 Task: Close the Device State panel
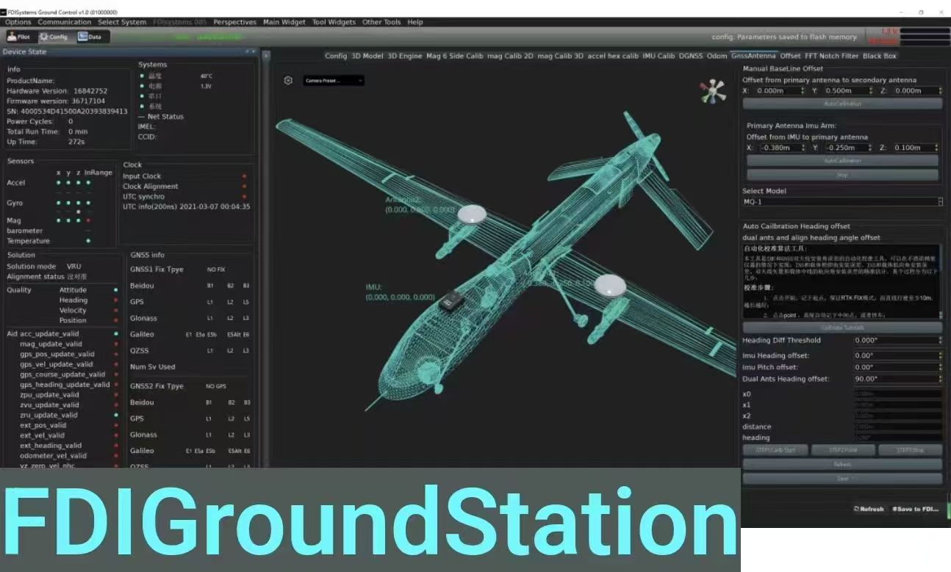pyautogui.click(x=254, y=52)
